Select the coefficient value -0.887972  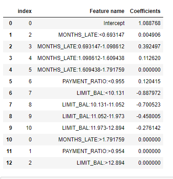click(x=148, y=93)
